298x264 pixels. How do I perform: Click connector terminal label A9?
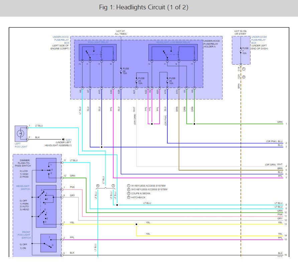coord(192,91)
